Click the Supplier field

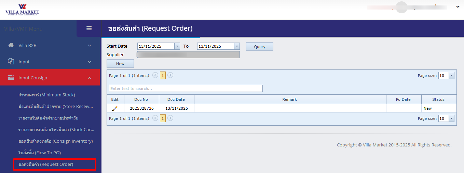tap(189, 54)
